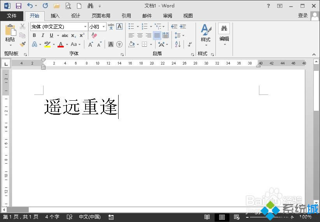Click the text highlight color button
This screenshot has height=222, width=320.
pos(47,44)
